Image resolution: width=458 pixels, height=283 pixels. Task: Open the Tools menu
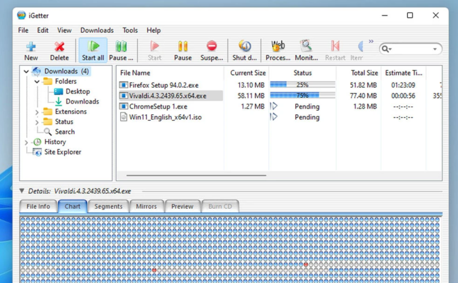[x=130, y=30]
